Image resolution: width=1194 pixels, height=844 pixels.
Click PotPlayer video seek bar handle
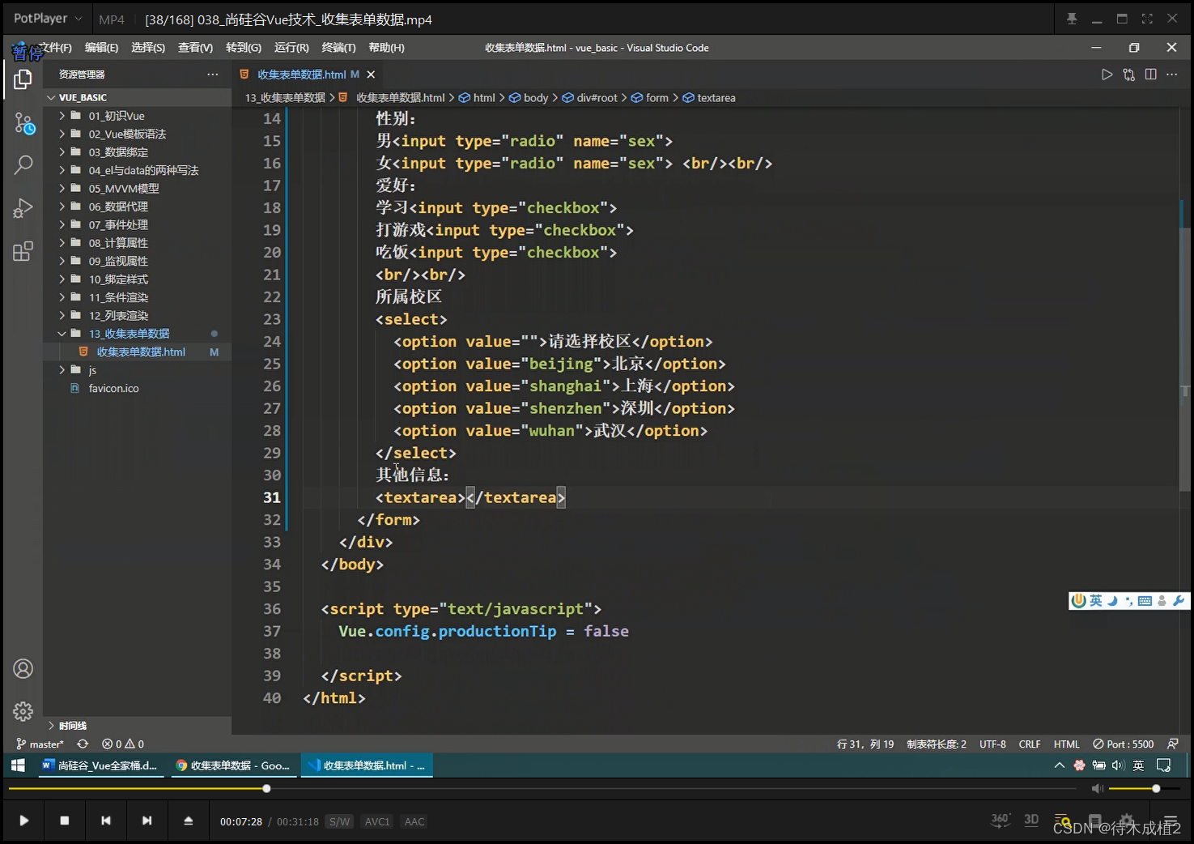(266, 788)
